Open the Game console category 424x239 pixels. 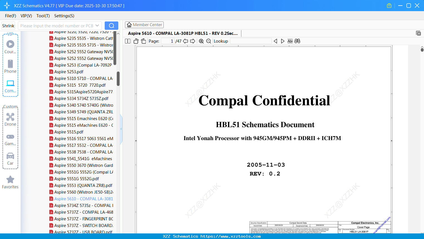tap(10, 140)
